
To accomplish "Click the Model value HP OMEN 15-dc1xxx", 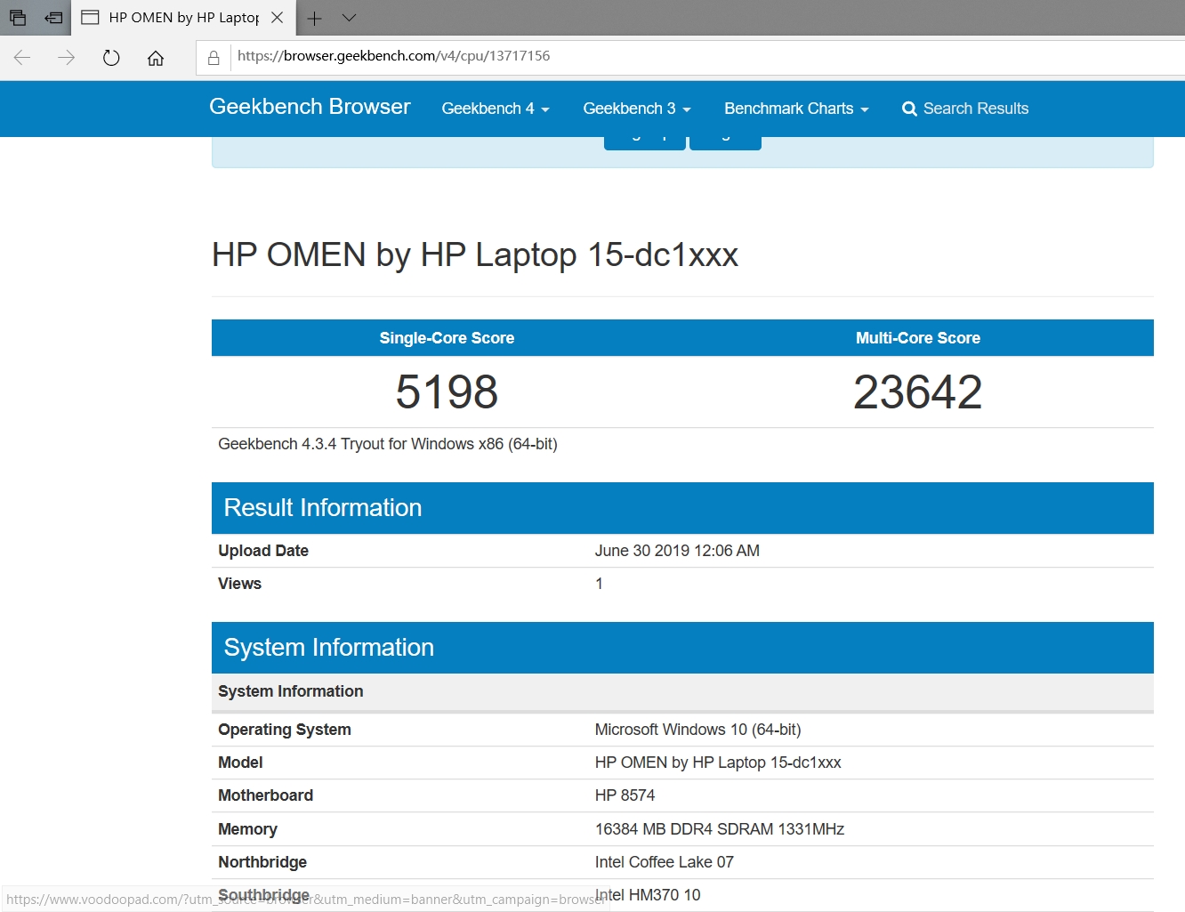I will click(718, 763).
